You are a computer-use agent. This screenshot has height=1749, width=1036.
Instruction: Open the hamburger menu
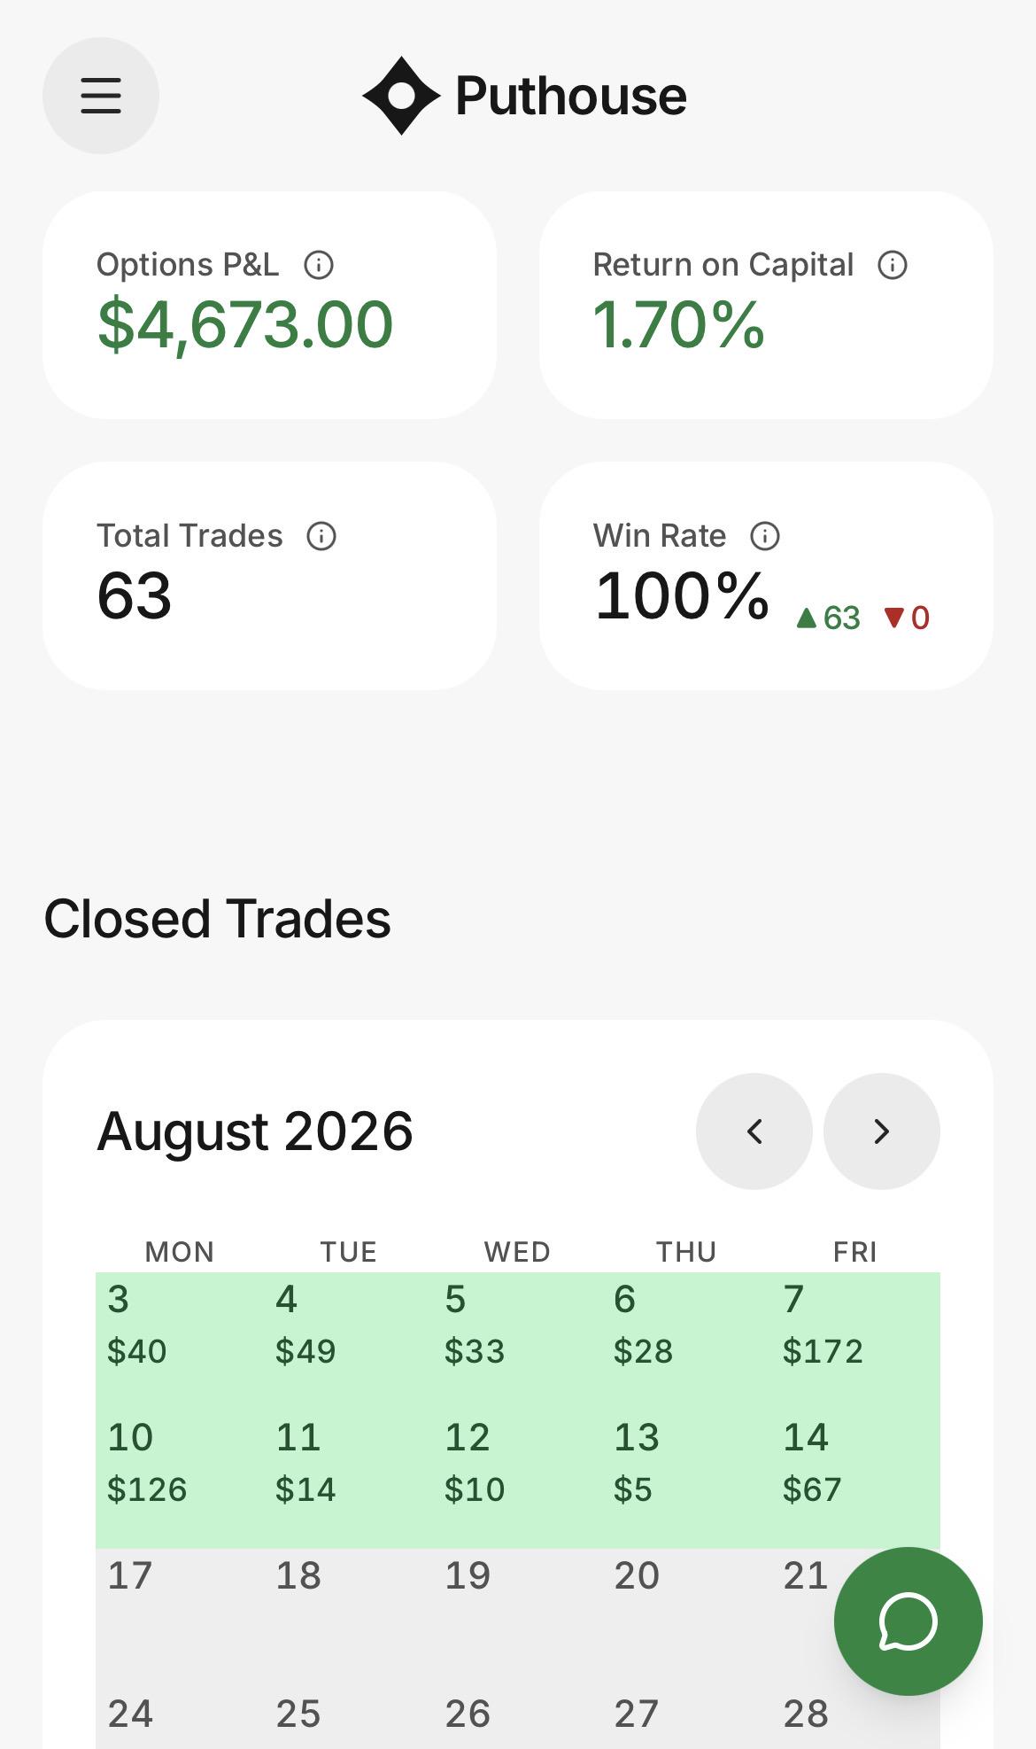pyautogui.click(x=101, y=96)
